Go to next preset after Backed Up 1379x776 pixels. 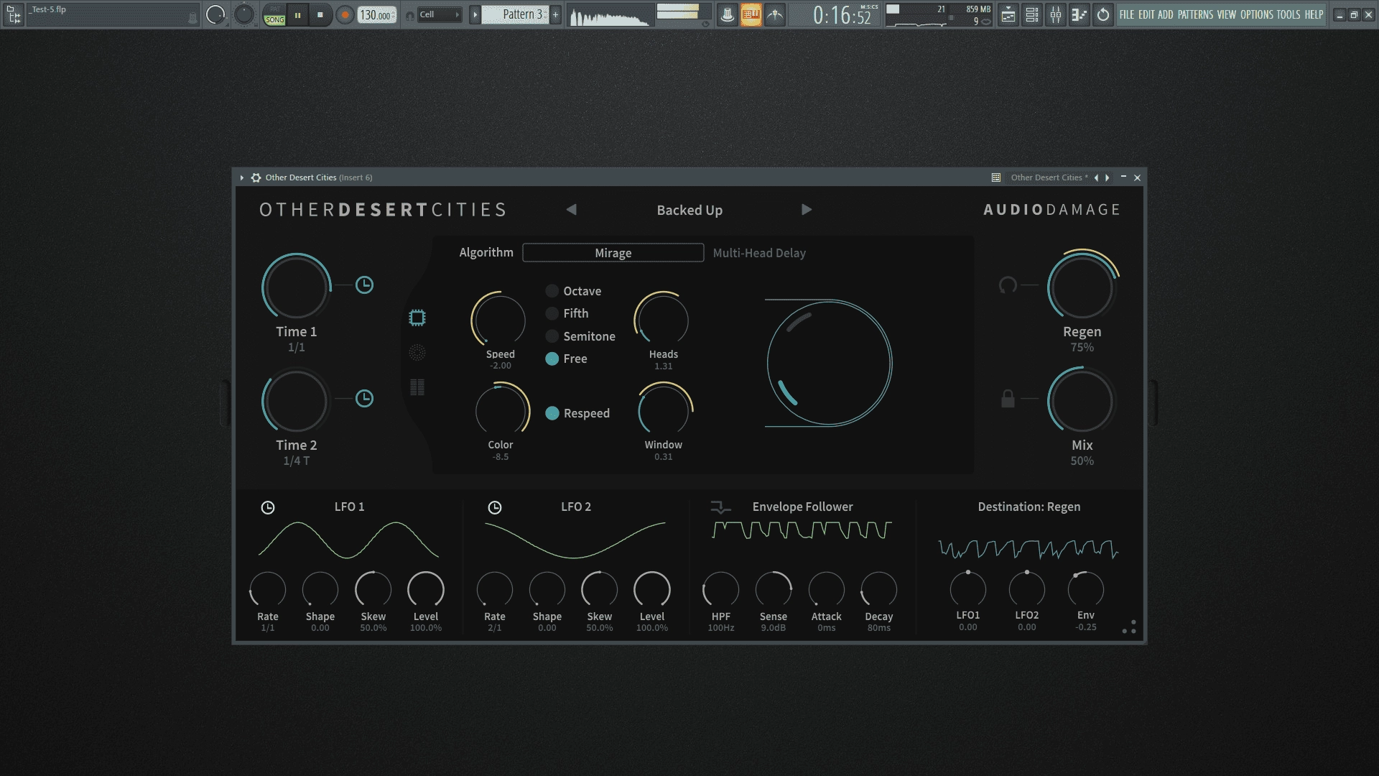(807, 210)
